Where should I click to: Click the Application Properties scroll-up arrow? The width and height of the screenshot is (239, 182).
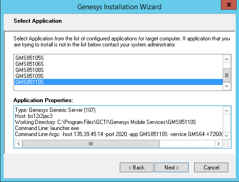226,110
